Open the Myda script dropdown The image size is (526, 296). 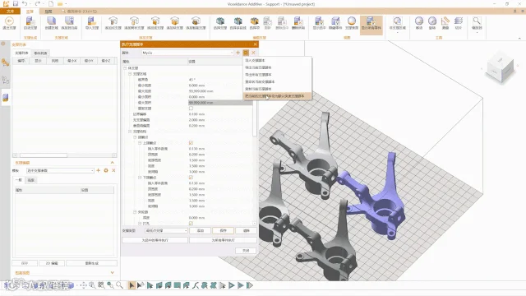coord(187,53)
